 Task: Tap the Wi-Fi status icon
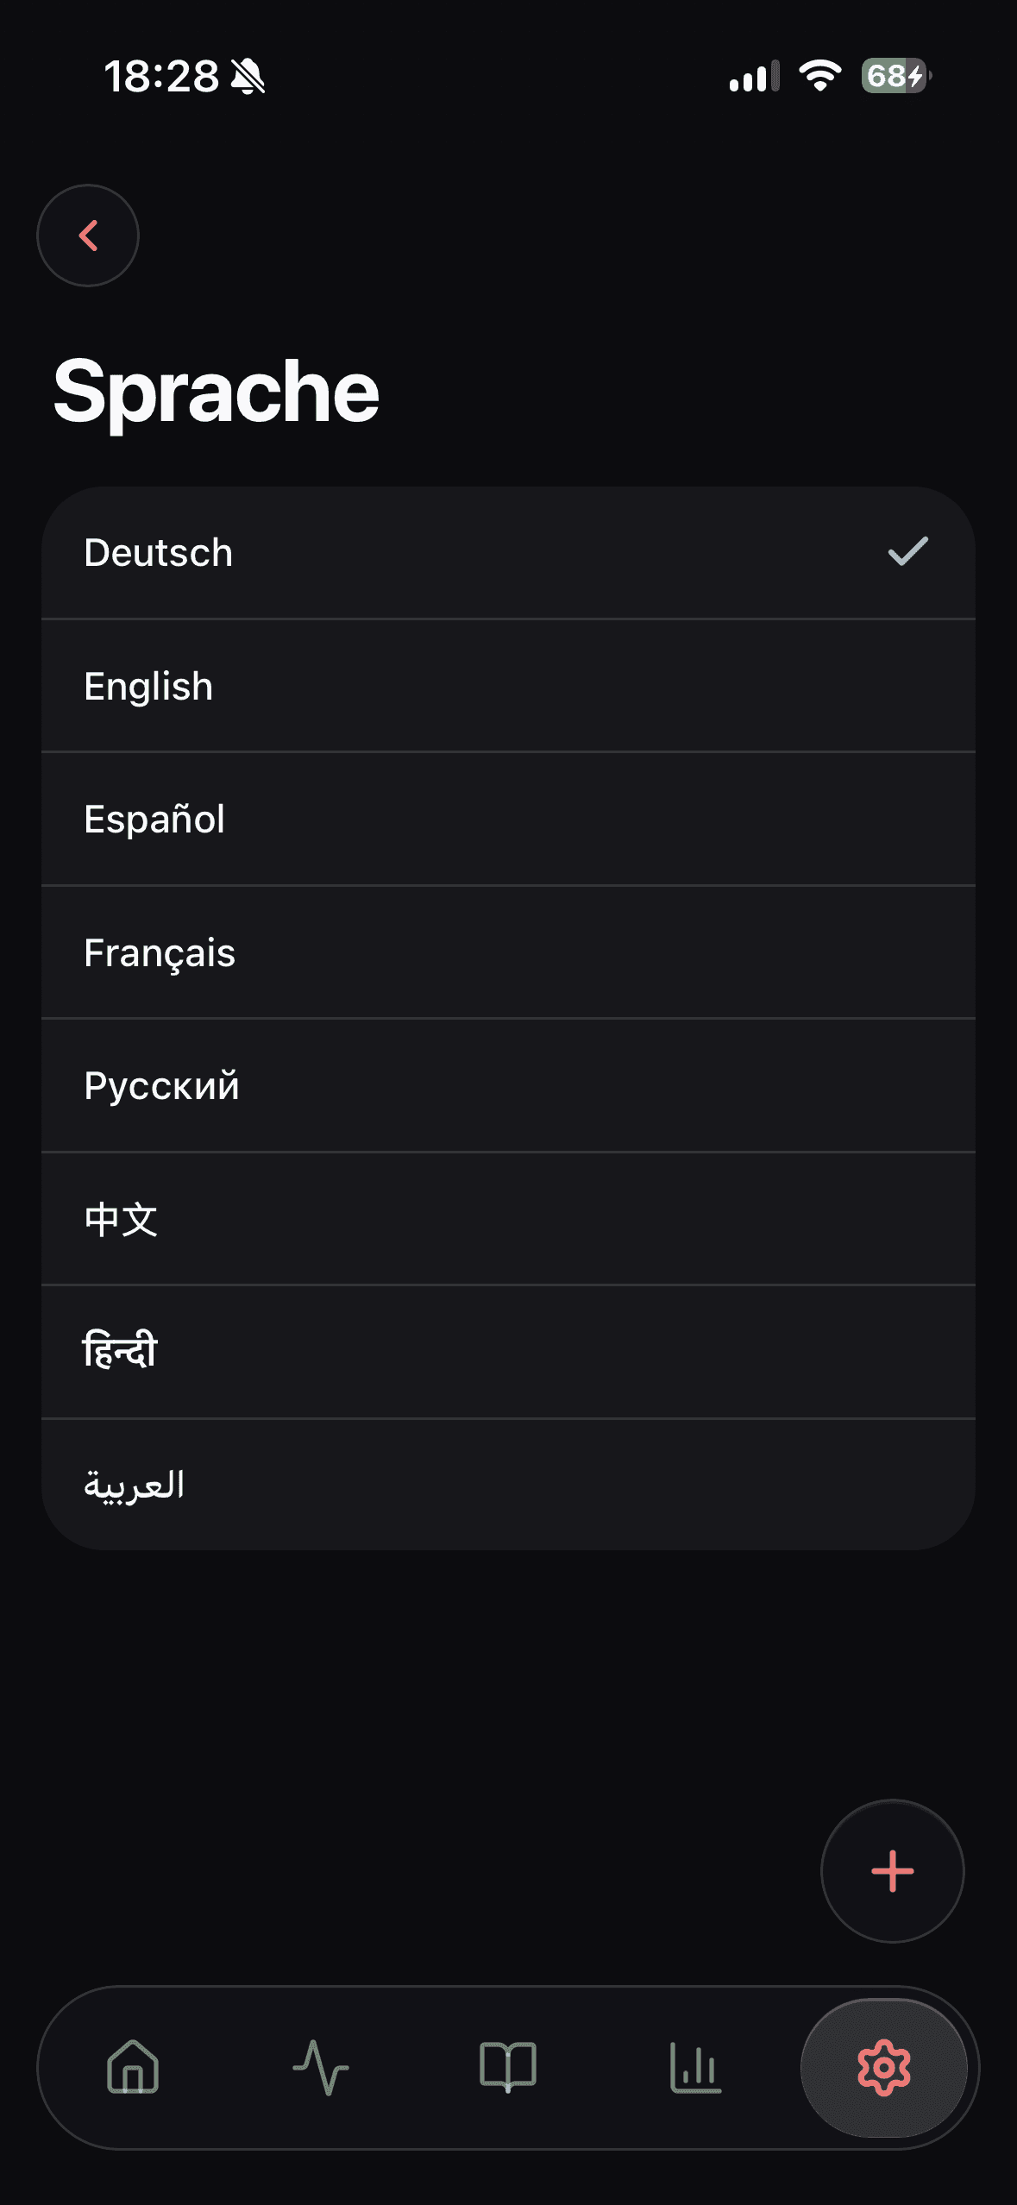pyautogui.click(x=819, y=76)
